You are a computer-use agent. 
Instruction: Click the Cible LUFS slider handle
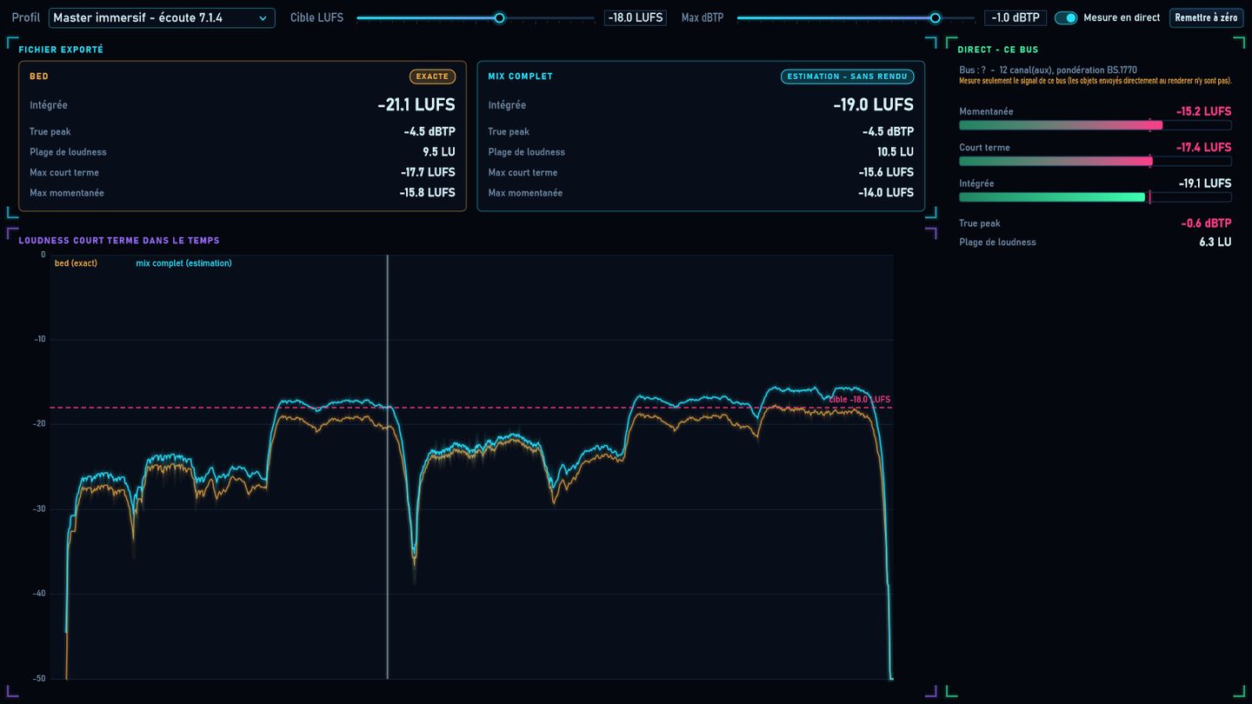click(499, 17)
